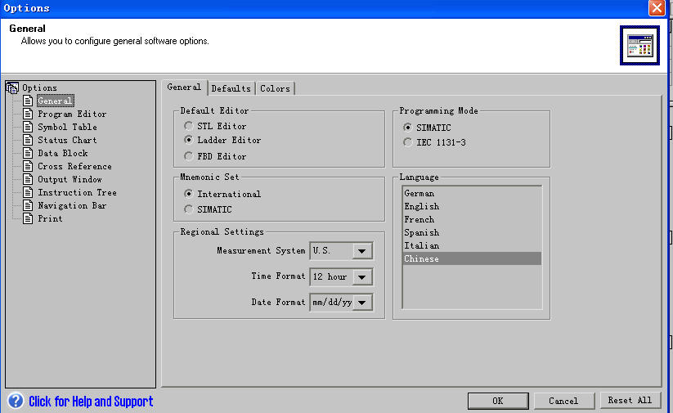Switch to the Defaults tab

[231, 88]
